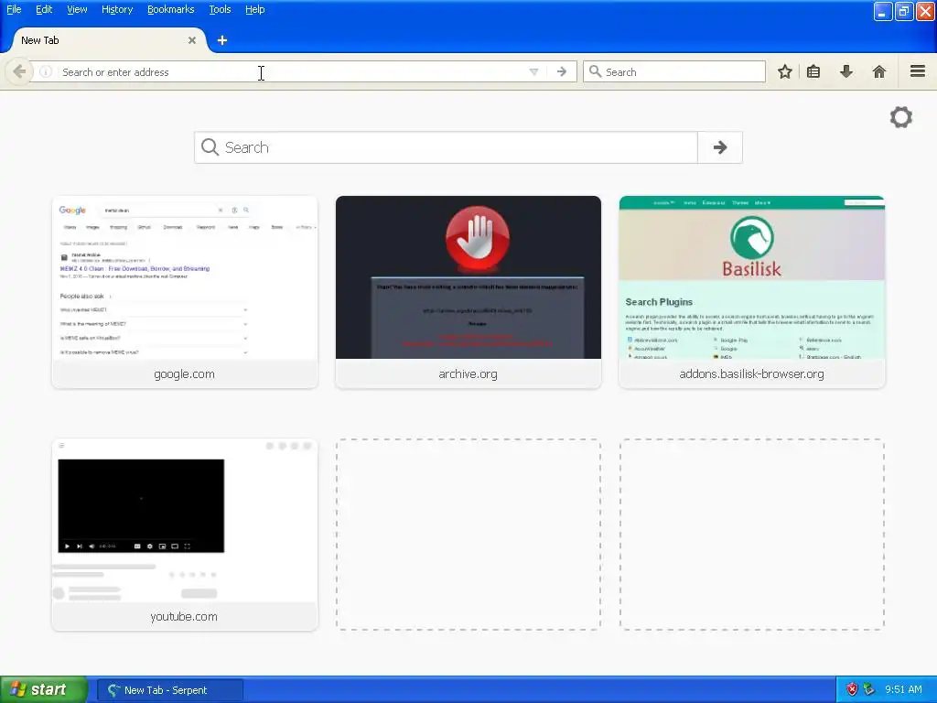Open the Tools menu
937x703 pixels.
tap(220, 9)
